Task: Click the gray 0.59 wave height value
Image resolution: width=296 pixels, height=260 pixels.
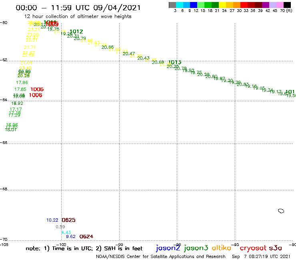Action: coord(60,227)
